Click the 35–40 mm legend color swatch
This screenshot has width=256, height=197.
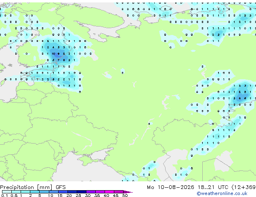click(100, 192)
